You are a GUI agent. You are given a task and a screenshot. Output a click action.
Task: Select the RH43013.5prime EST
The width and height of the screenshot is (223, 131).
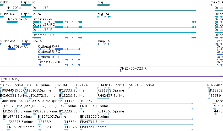point(104,88)
